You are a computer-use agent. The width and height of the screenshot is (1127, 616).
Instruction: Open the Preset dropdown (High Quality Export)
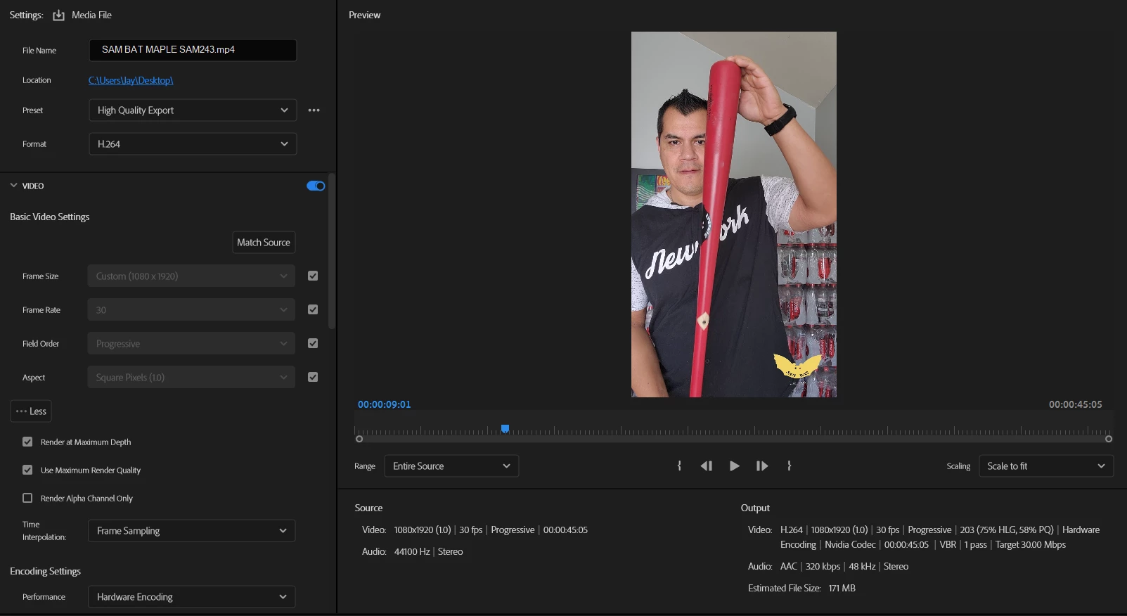coord(193,110)
